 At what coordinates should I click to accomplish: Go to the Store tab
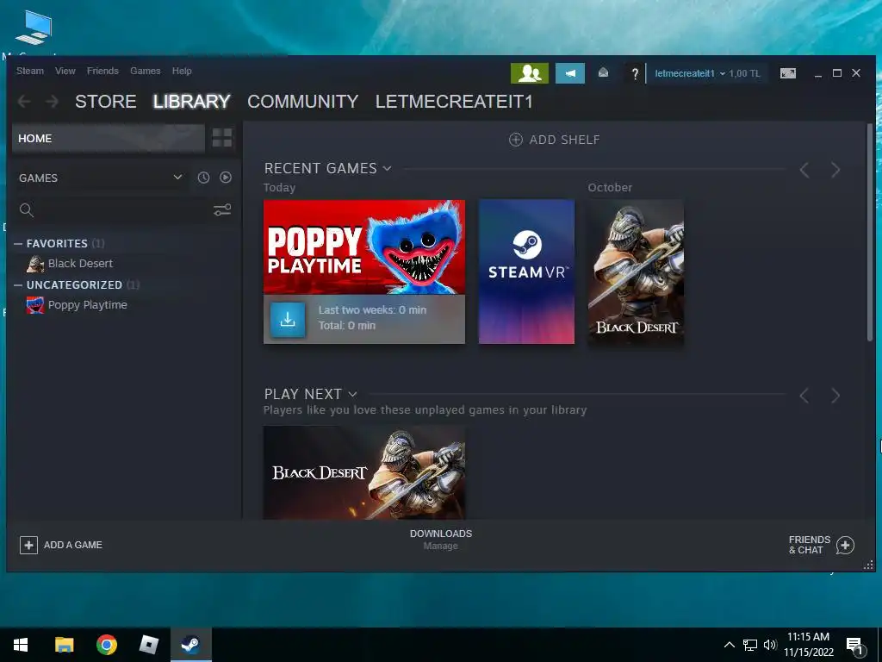click(x=106, y=102)
